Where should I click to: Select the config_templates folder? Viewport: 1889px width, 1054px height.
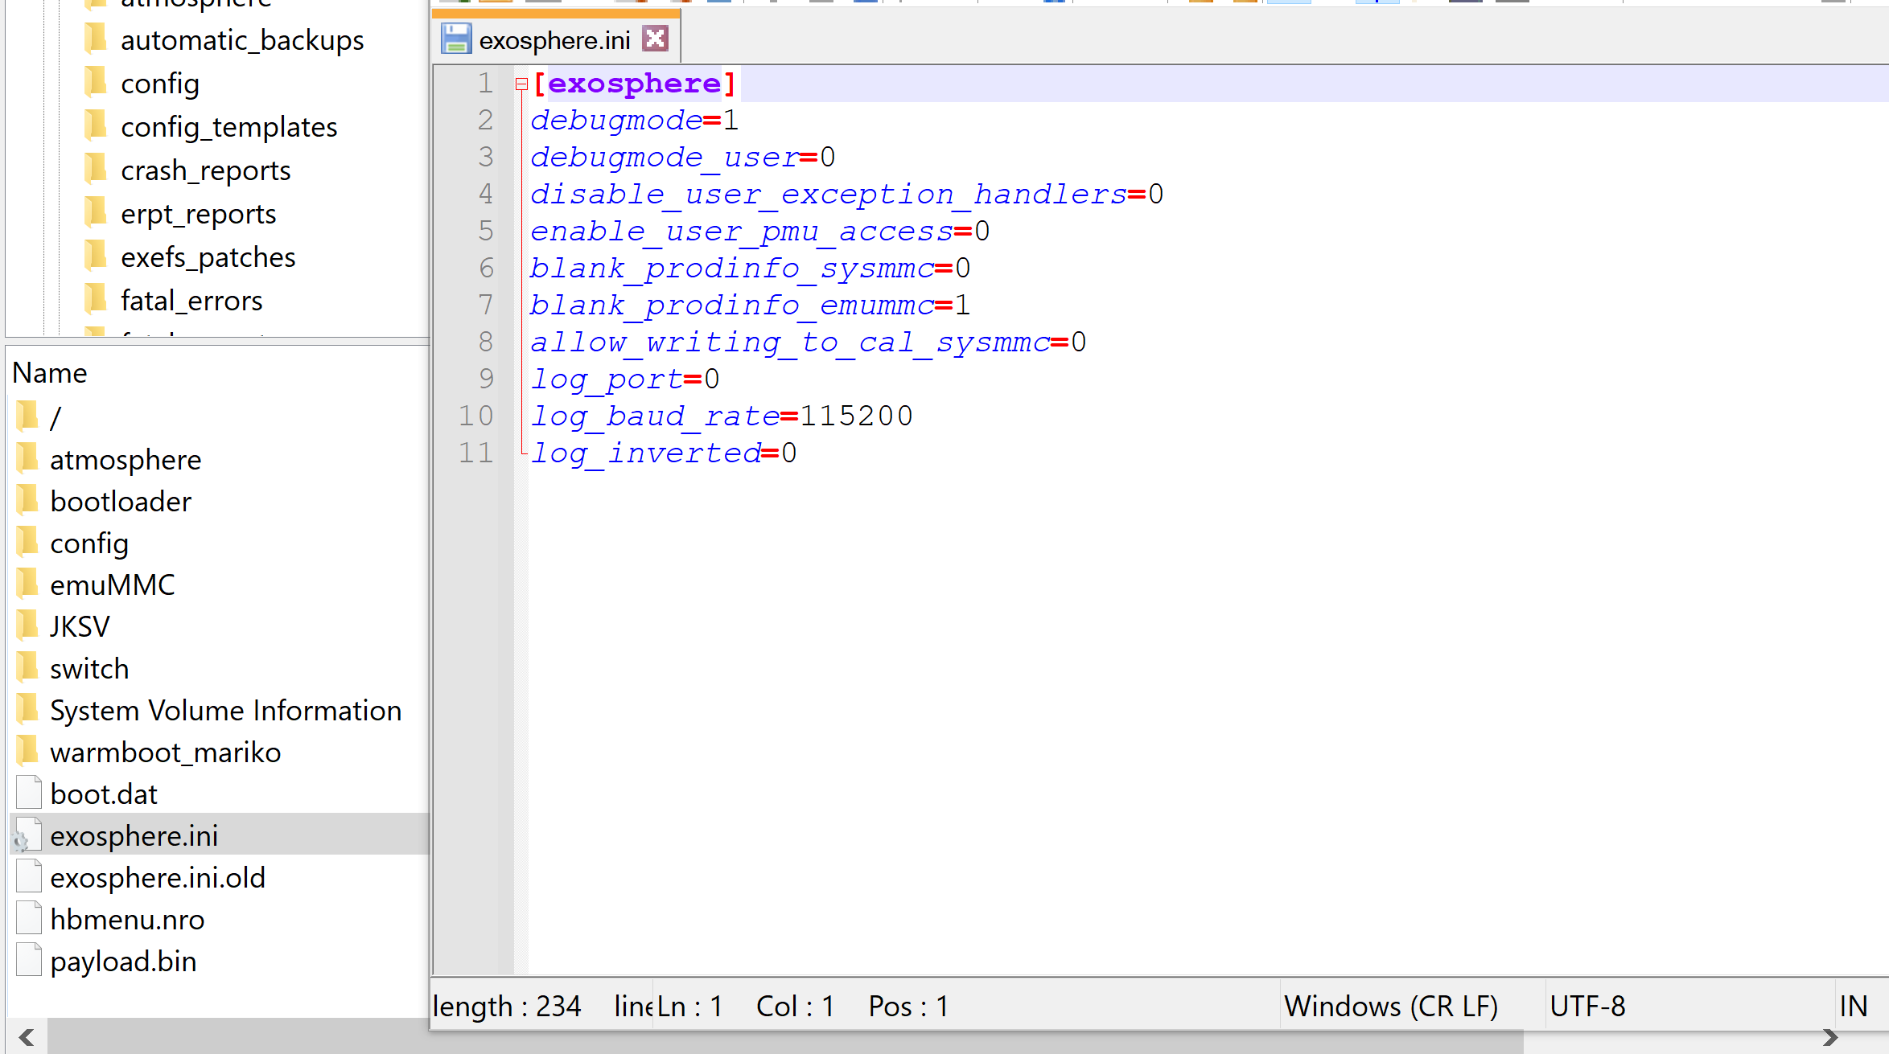228,127
